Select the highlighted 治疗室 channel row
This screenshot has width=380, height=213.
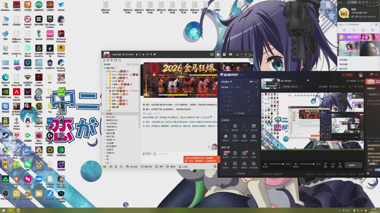[121, 114]
